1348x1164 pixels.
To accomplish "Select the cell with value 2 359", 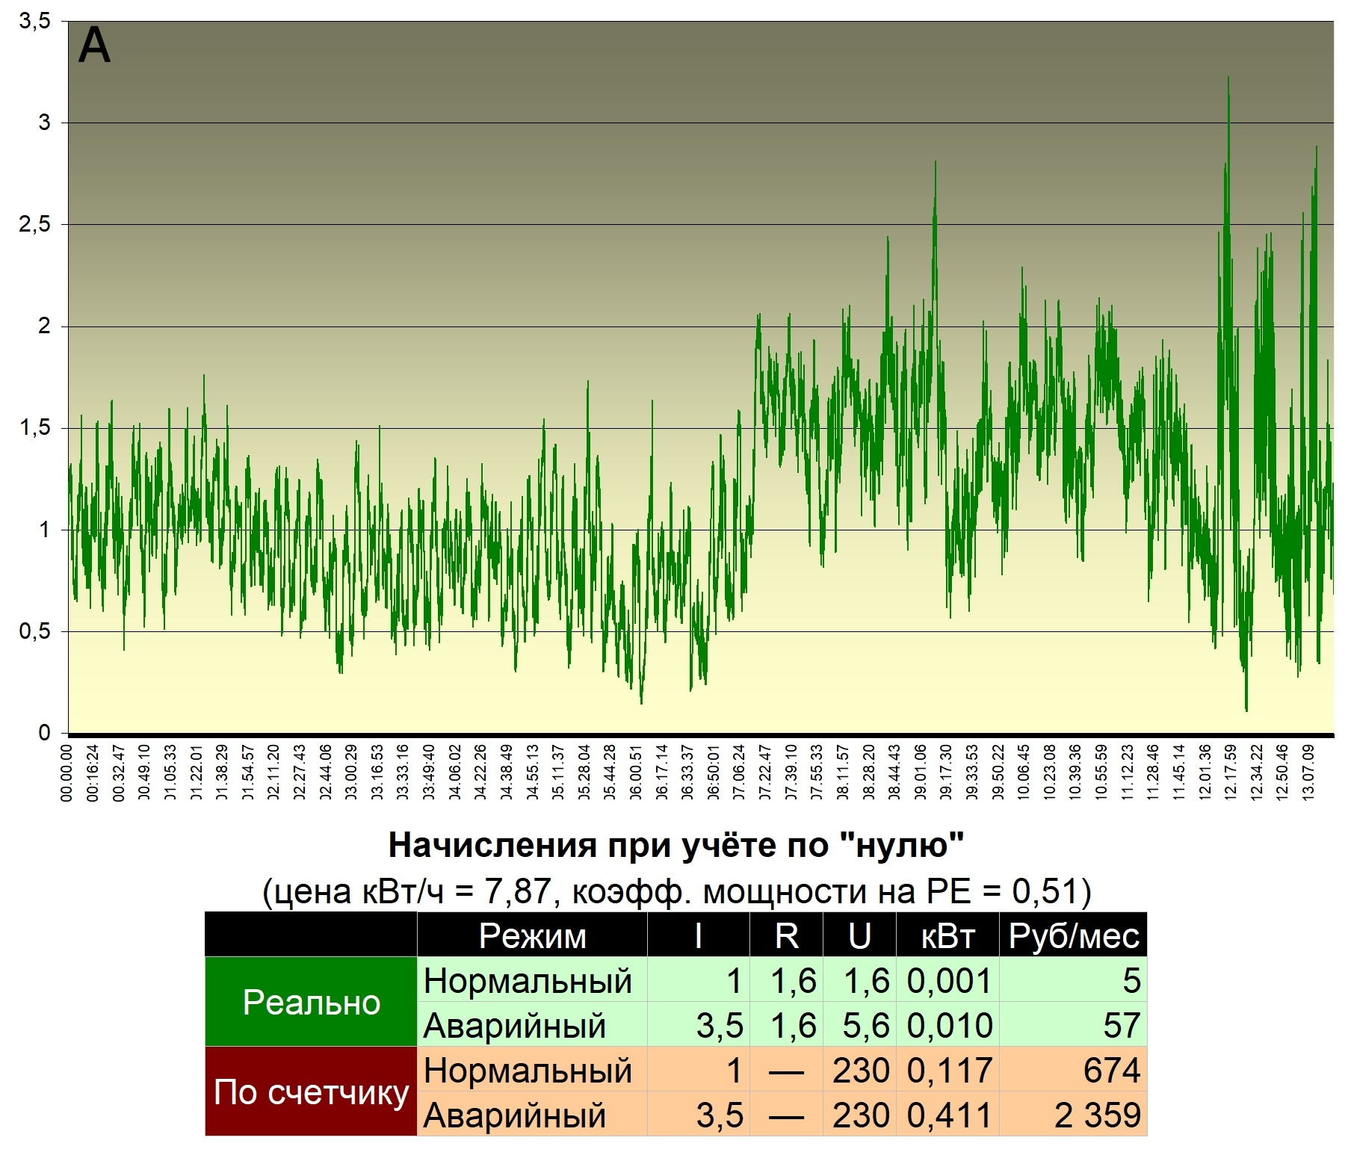I will point(1073,1115).
